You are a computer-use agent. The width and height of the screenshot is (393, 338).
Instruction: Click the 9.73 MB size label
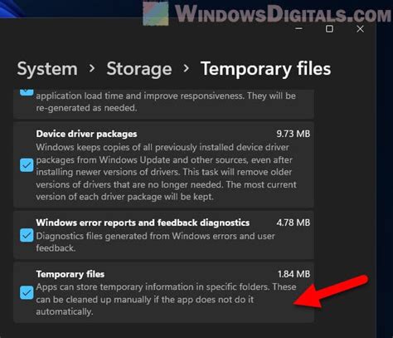point(294,134)
